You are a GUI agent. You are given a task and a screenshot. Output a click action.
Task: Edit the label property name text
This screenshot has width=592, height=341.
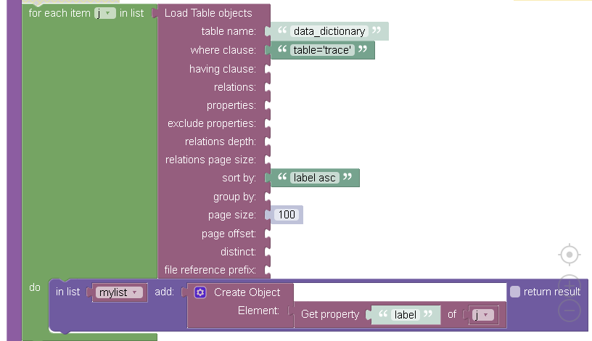click(x=405, y=315)
